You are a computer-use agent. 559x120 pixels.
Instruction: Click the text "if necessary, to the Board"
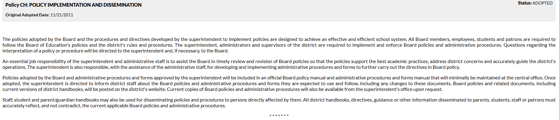201,51
